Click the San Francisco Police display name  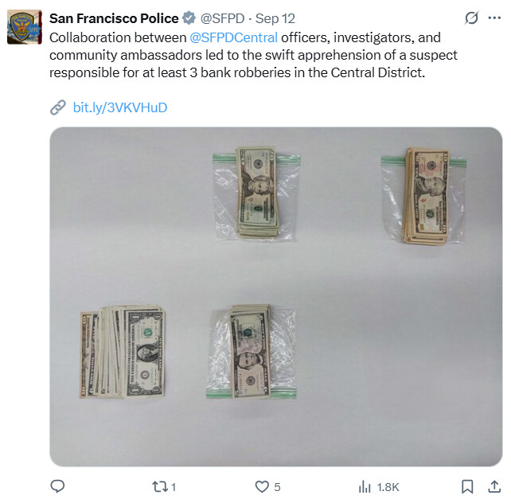[x=114, y=18]
